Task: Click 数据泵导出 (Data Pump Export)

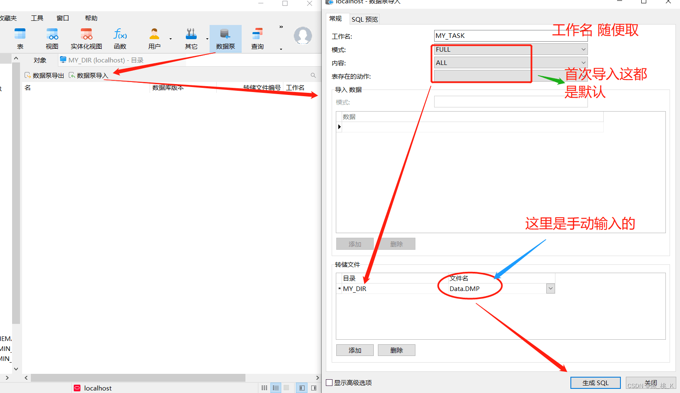Action: tap(45, 75)
